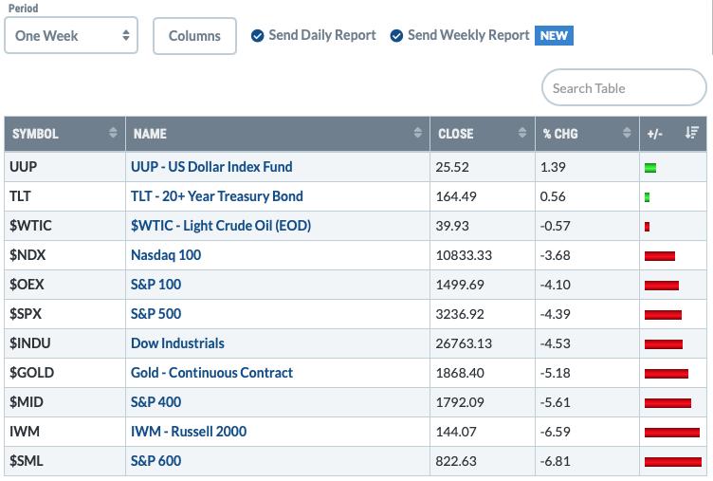Click the close value 144.07
The height and width of the screenshot is (481, 713).
(x=456, y=432)
